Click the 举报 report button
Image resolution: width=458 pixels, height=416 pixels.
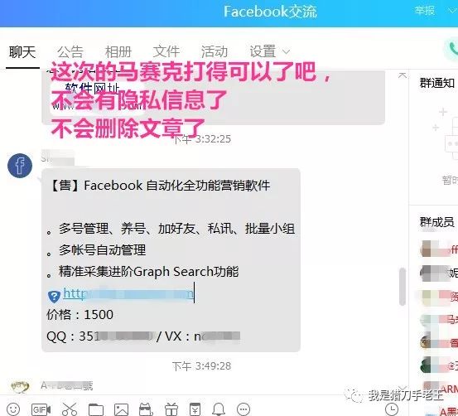[424, 11]
